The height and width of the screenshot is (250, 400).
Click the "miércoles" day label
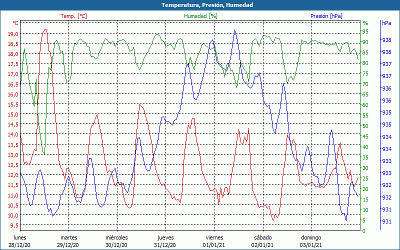coord(116,237)
